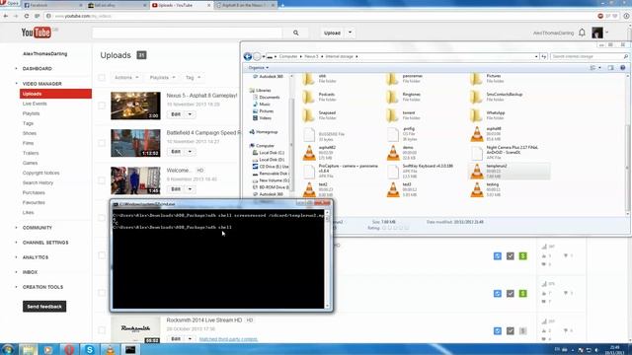632x355 pixels.
Task: Reload the browser page
Action: pos(27,16)
